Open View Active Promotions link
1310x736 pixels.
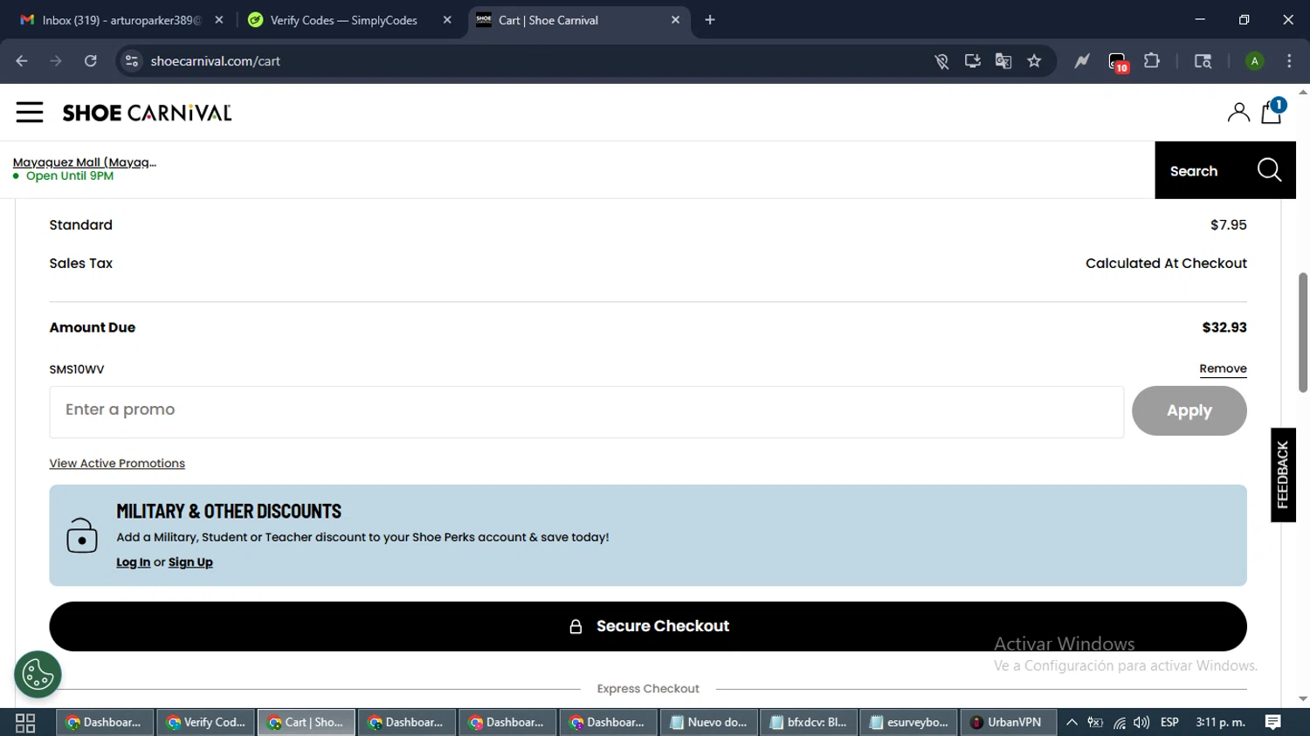tap(117, 464)
